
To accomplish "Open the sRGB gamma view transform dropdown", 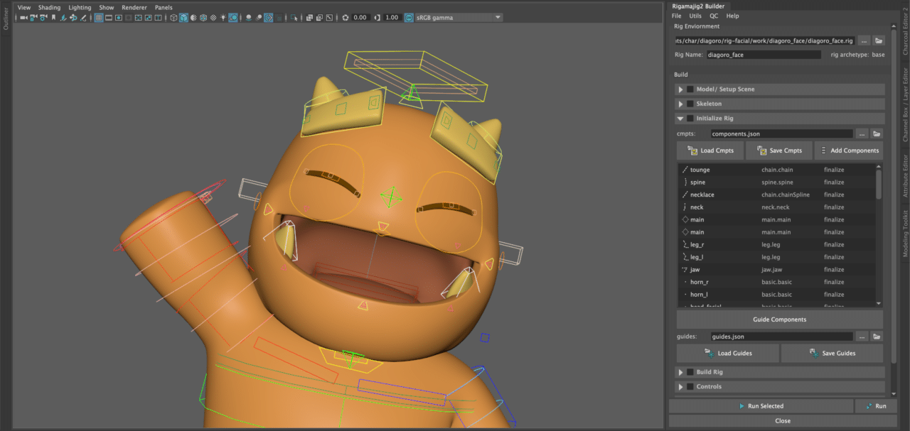I will [454, 18].
